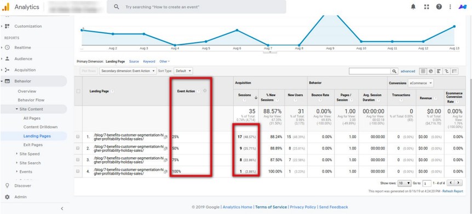Go to previous page arrow in pagination

coord(451,183)
